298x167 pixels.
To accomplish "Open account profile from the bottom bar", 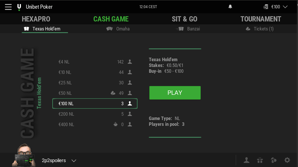I will pyautogui.click(x=246, y=160).
